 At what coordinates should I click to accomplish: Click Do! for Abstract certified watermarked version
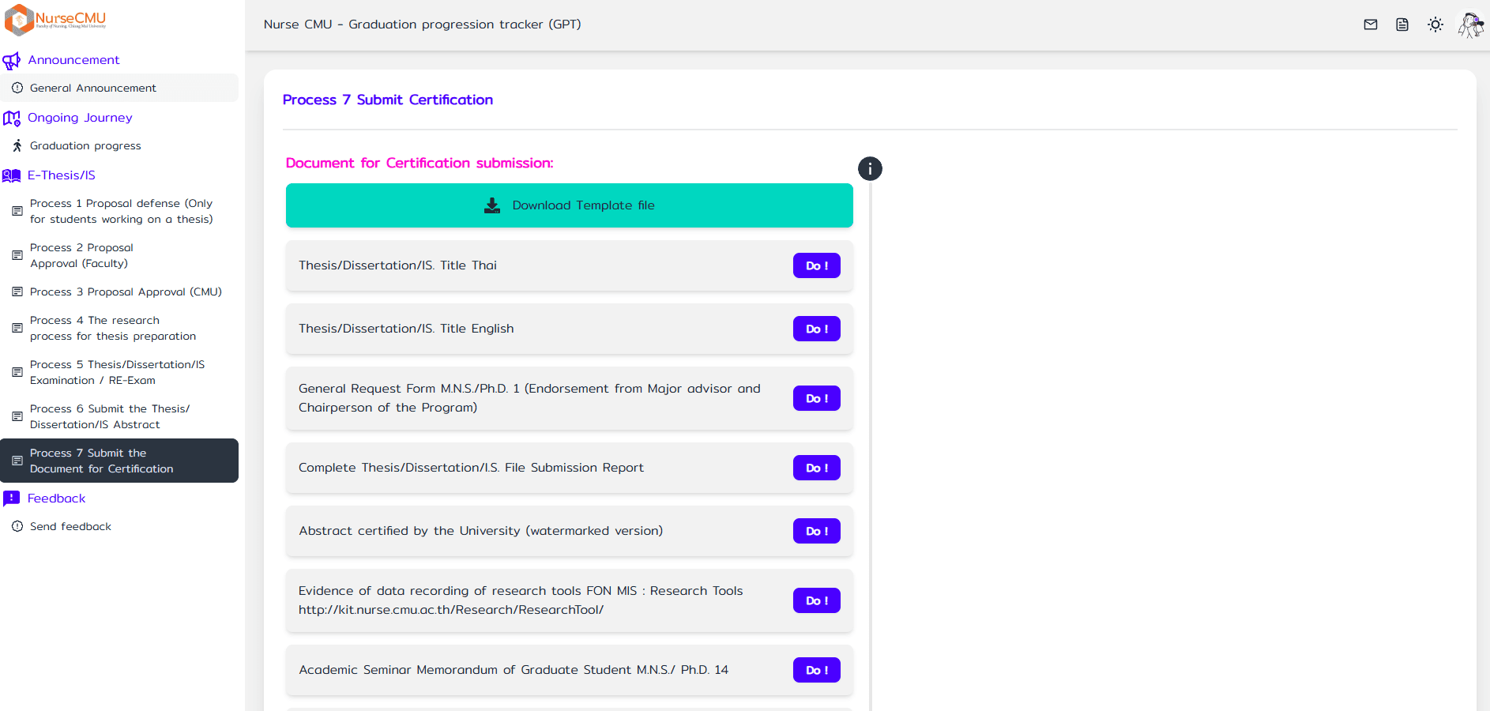(x=816, y=531)
